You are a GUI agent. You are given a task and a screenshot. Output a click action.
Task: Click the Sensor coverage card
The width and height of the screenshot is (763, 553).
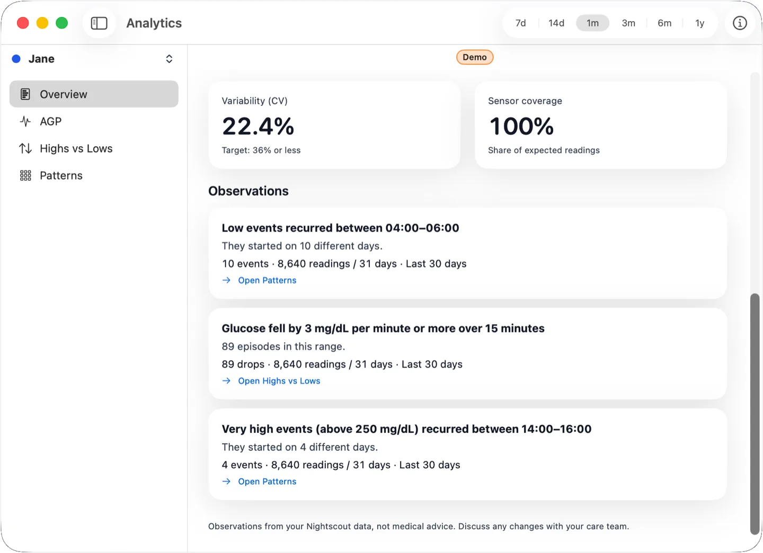pyautogui.click(x=601, y=125)
